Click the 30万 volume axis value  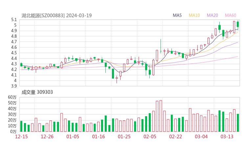[x=12, y=115]
